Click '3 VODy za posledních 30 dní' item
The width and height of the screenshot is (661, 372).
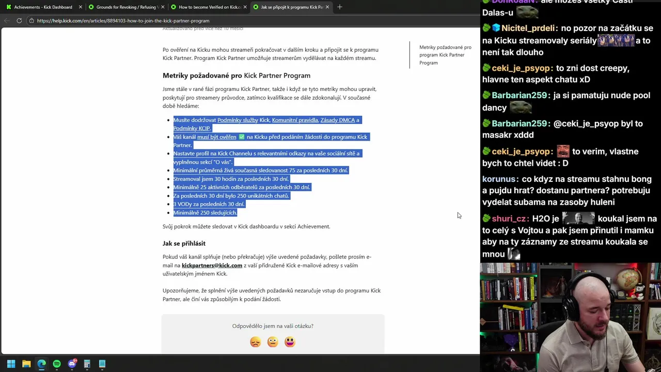209,204
